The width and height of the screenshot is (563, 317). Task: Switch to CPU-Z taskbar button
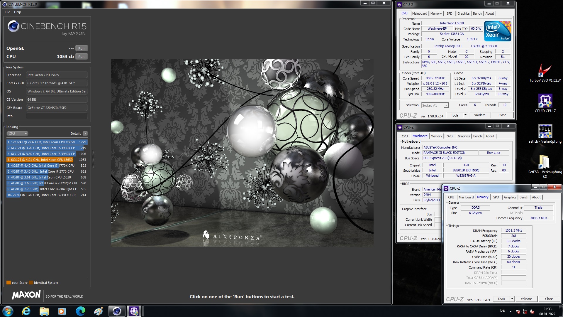click(x=134, y=311)
